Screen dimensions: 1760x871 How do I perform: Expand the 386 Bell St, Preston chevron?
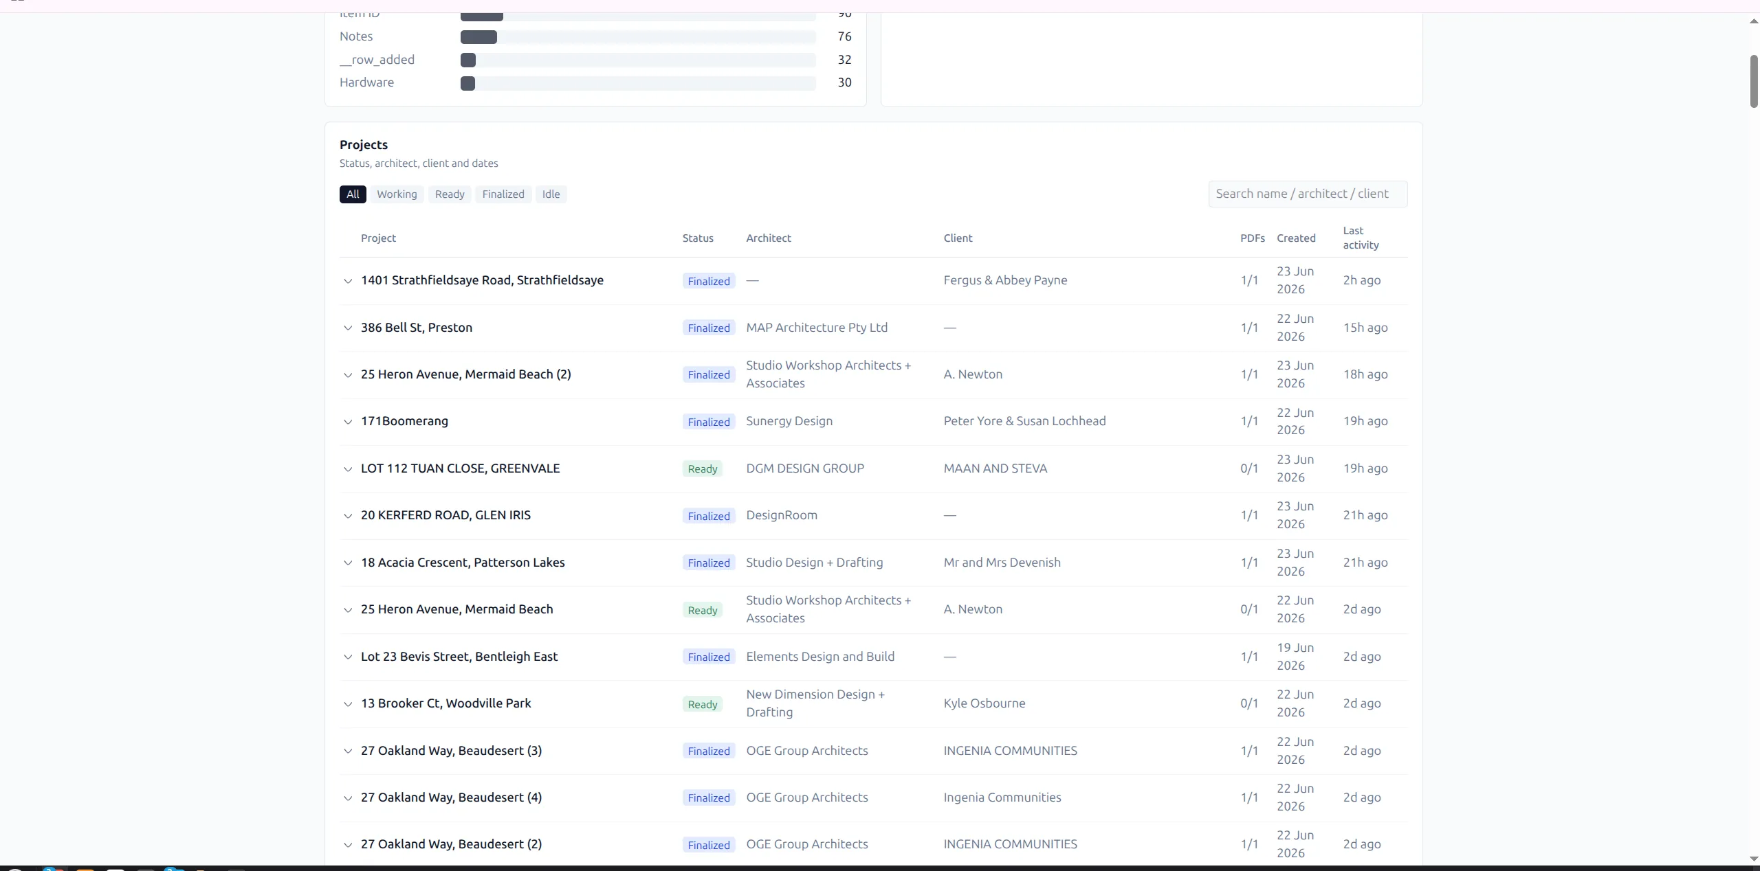[348, 328]
